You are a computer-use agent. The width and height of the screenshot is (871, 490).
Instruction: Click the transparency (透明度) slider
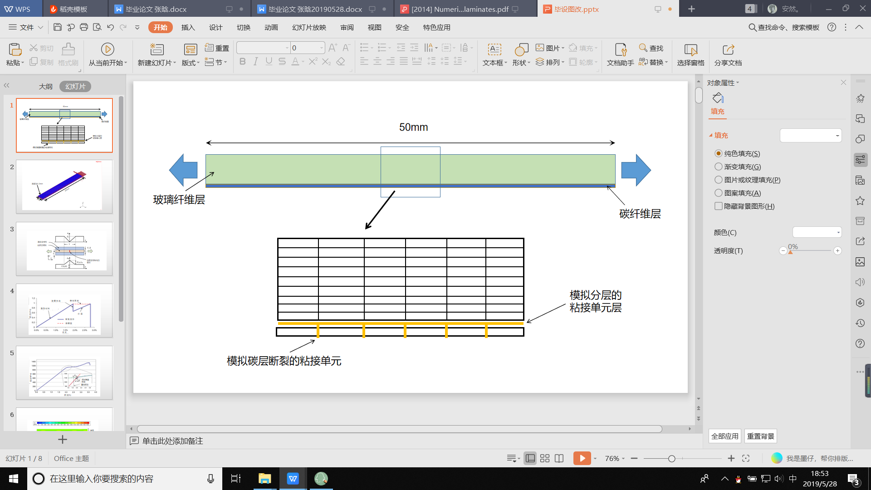pyautogui.click(x=810, y=251)
